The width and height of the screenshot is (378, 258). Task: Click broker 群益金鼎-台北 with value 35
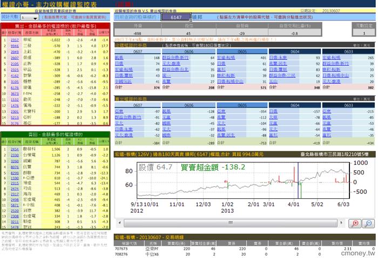point(175,69)
